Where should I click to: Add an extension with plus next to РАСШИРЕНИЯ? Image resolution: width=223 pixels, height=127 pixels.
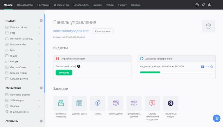(41, 88)
